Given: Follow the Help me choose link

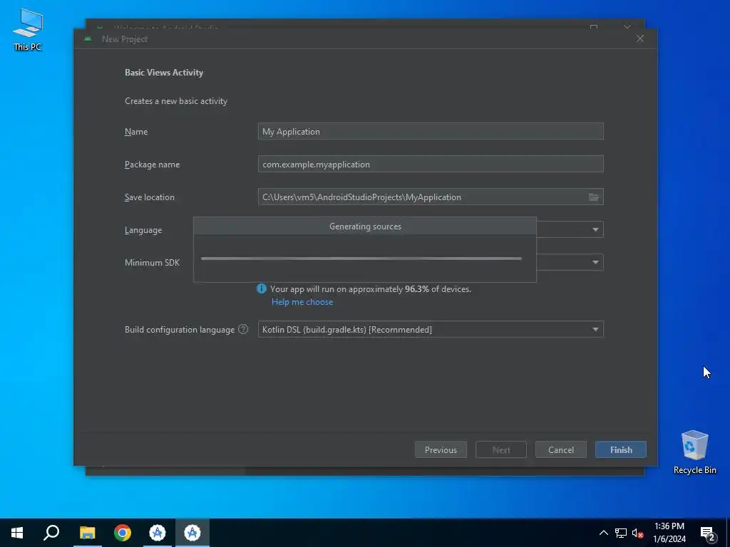Looking at the screenshot, I should pyautogui.click(x=302, y=302).
